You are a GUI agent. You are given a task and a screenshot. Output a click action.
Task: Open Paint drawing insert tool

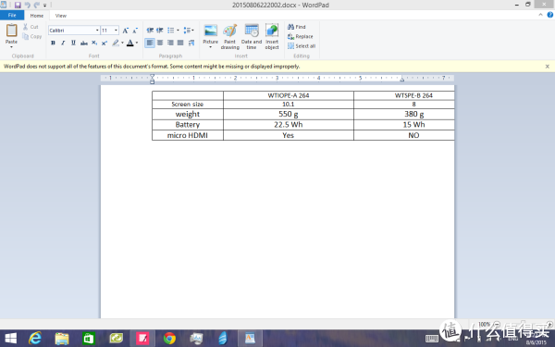click(229, 36)
